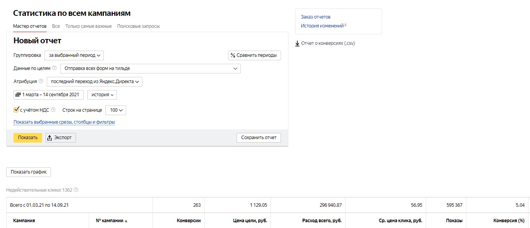Click help icon next to Данные по целям
Viewport: 530px width, 228px height.
coord(54,68)
